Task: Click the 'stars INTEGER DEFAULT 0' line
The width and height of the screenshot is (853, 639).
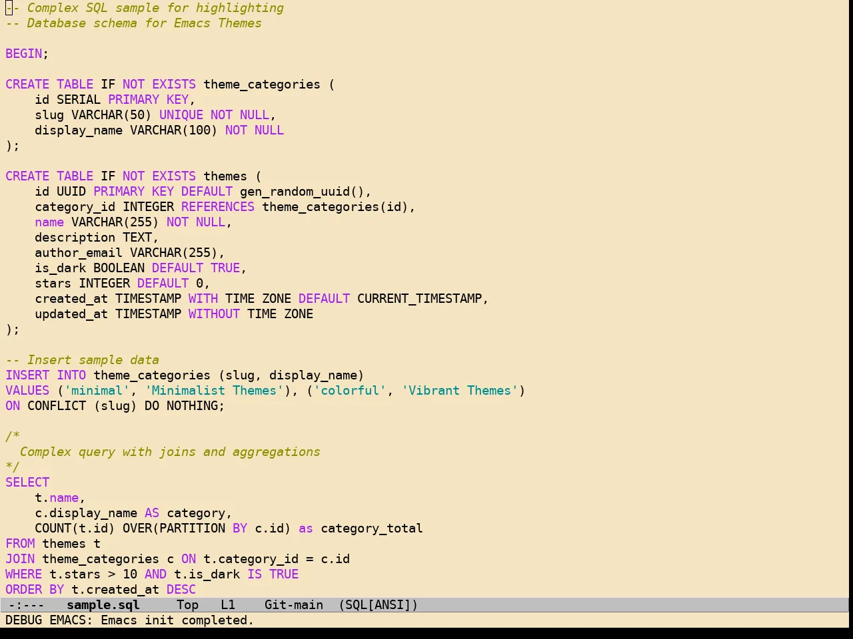Action: coord(123,284)
